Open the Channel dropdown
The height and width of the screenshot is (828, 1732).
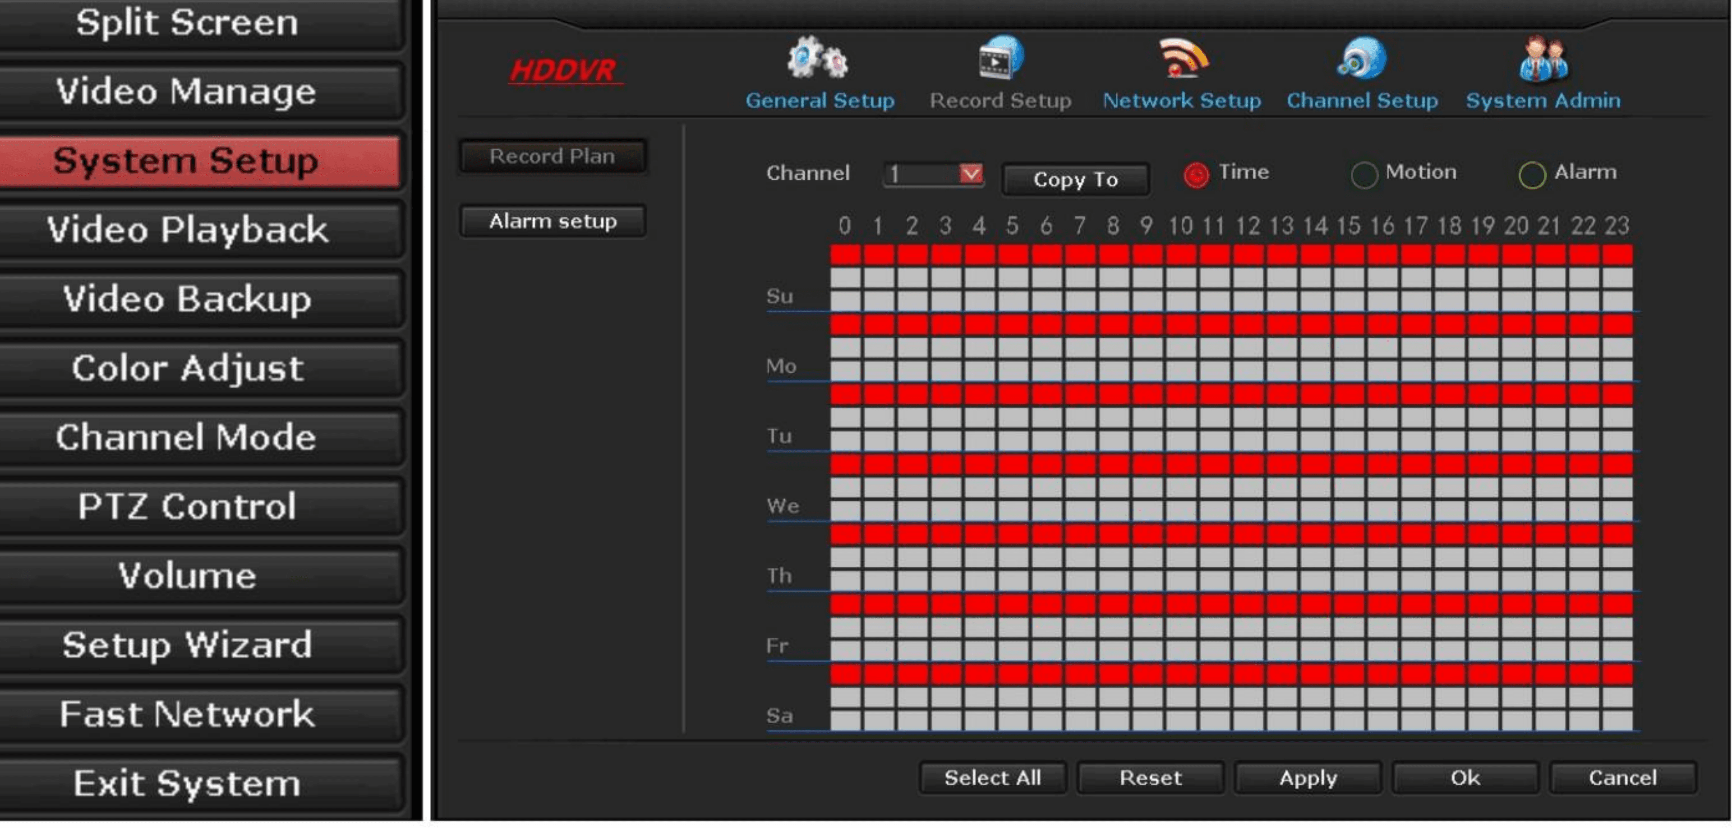[x=934, y=175]
